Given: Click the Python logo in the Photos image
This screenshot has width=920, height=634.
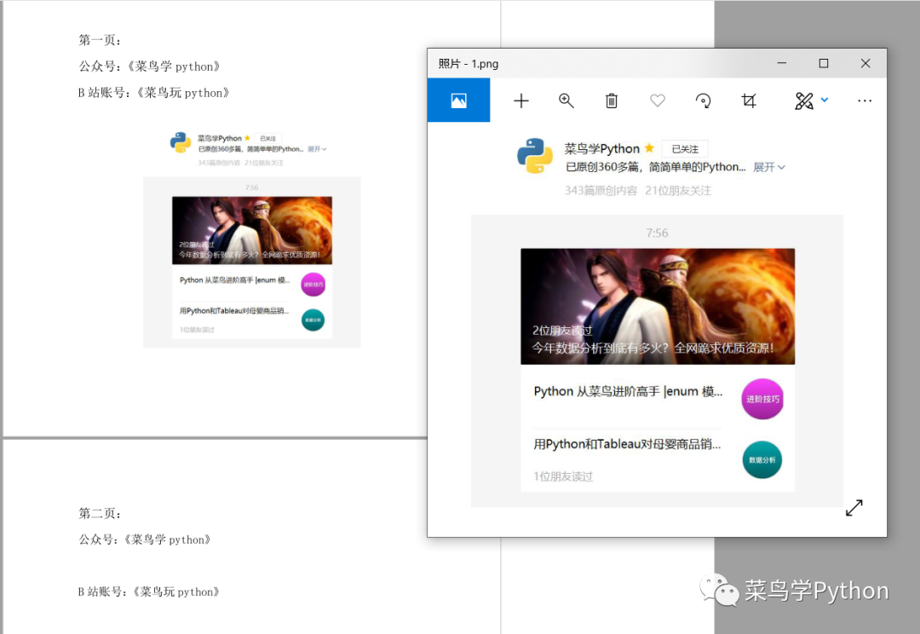Looking at the screenshot, I should pos(534,156).
